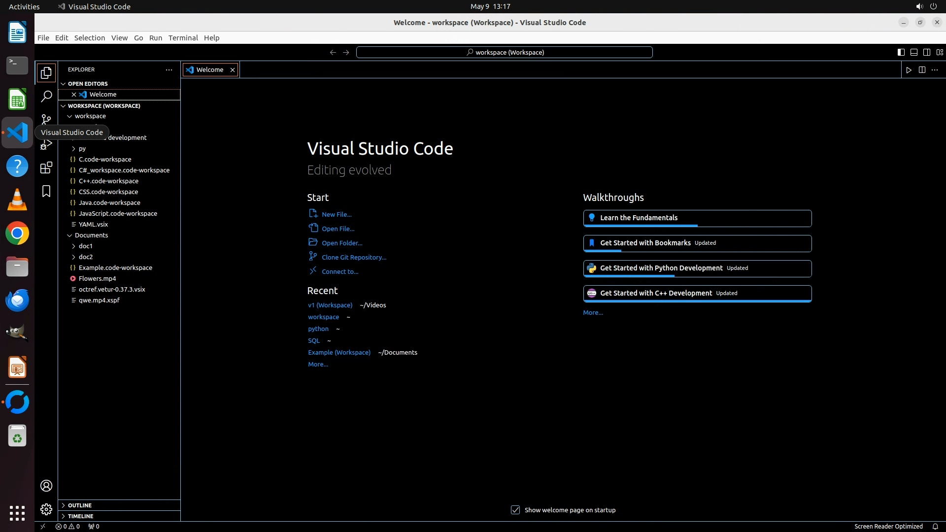
Task: Click the 'Clone Git Repository...' link
Action: 354,257
